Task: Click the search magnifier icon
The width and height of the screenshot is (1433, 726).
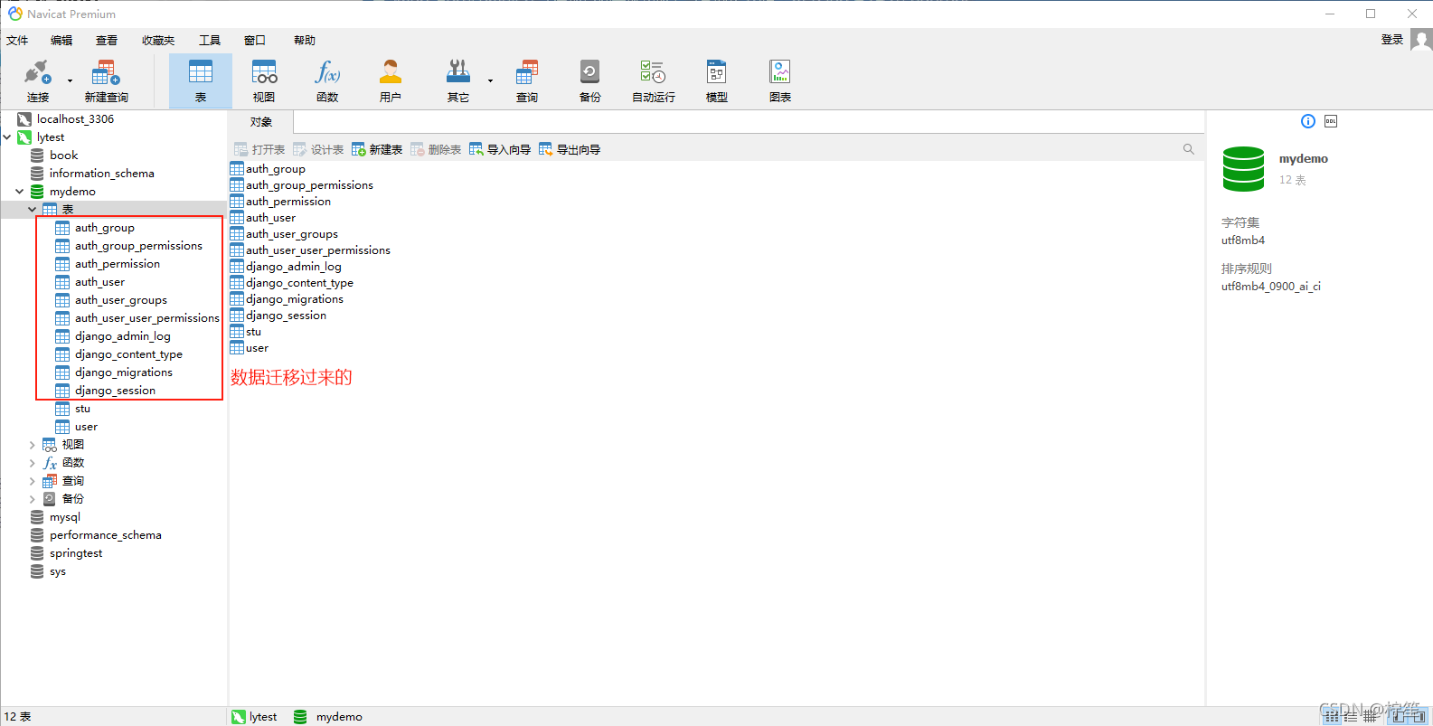Action: [x=1189, y=149]
